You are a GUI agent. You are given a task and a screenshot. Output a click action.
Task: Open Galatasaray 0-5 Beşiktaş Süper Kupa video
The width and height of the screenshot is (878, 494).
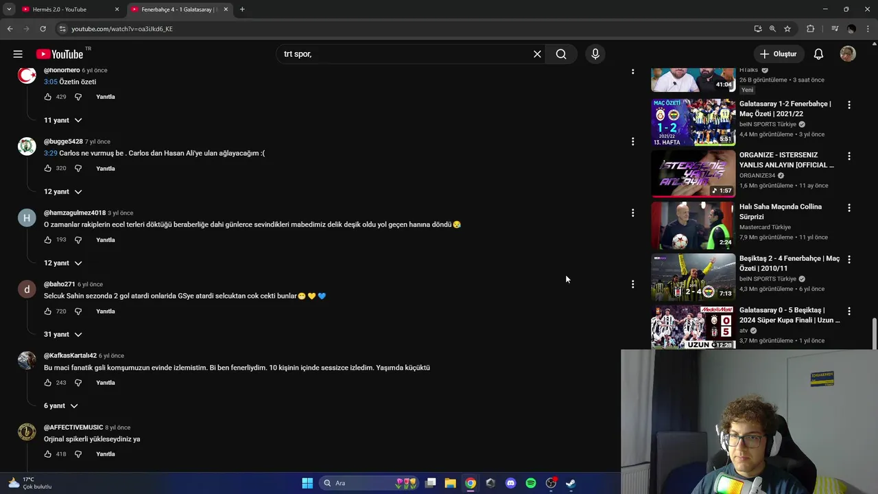693,327
